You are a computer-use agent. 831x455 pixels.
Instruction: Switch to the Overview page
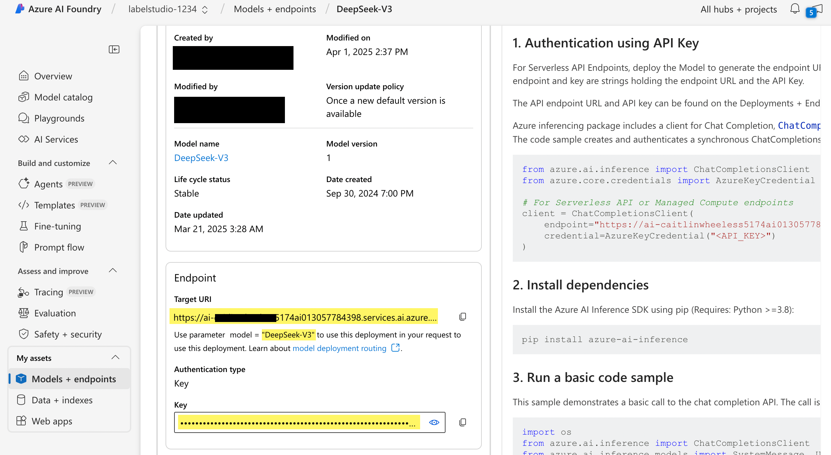(53, 76)
